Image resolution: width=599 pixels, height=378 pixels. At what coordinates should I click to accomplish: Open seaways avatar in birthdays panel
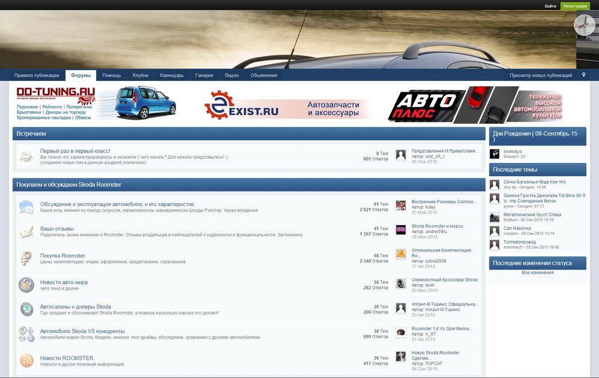(x=495, y=153)
